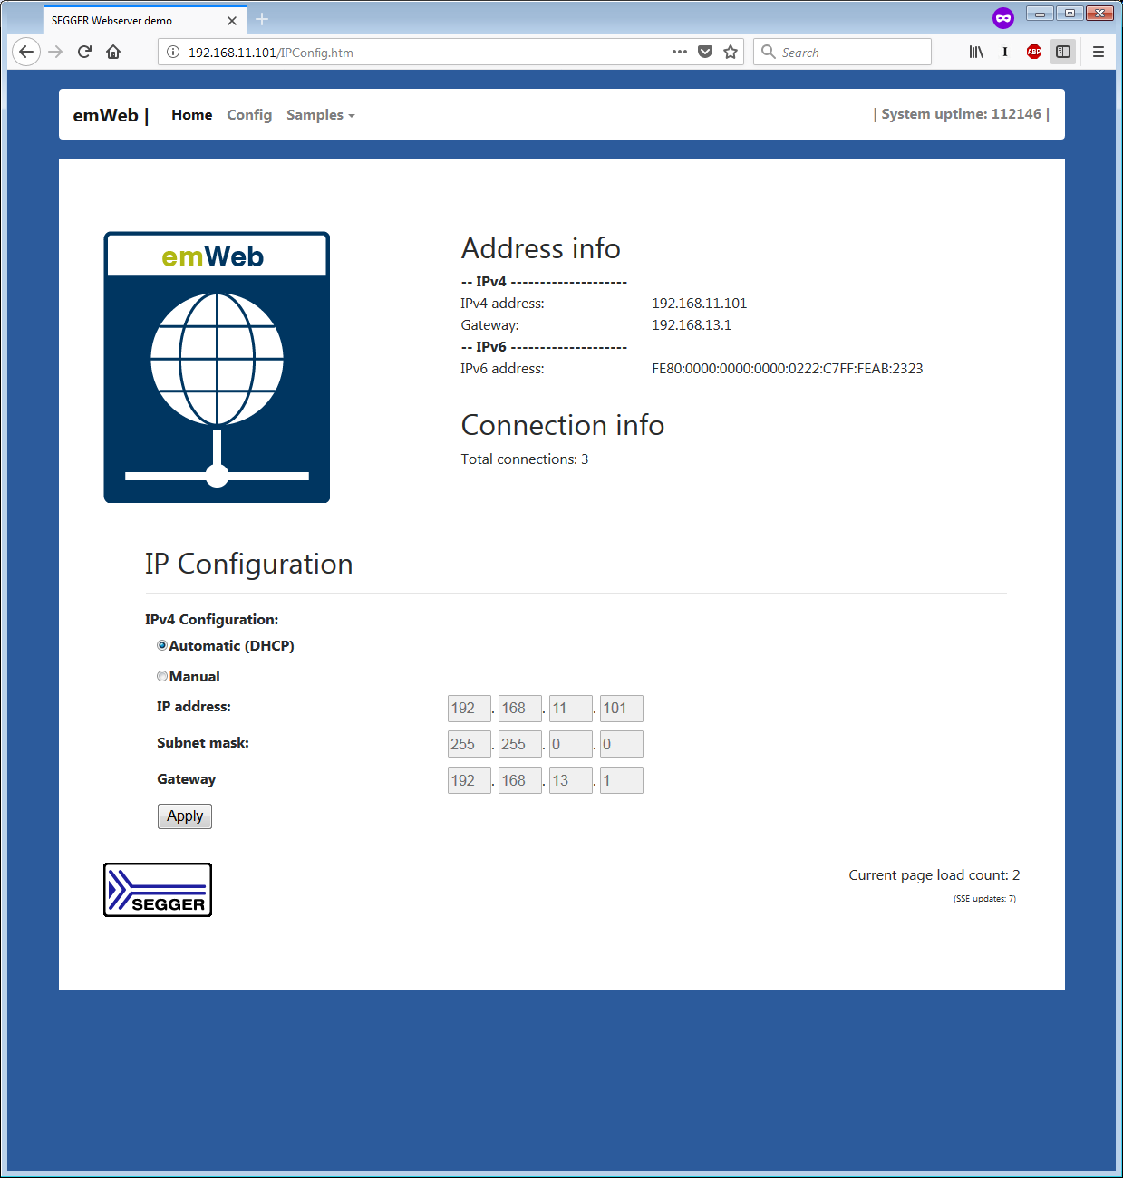Save page to Pocket icon
This screenshot has height=1178, width=1123.
pos(705,52)
